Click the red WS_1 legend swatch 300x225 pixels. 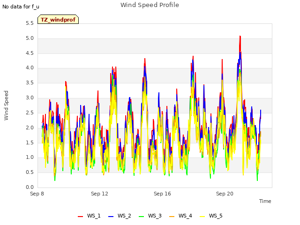point(80,217)
